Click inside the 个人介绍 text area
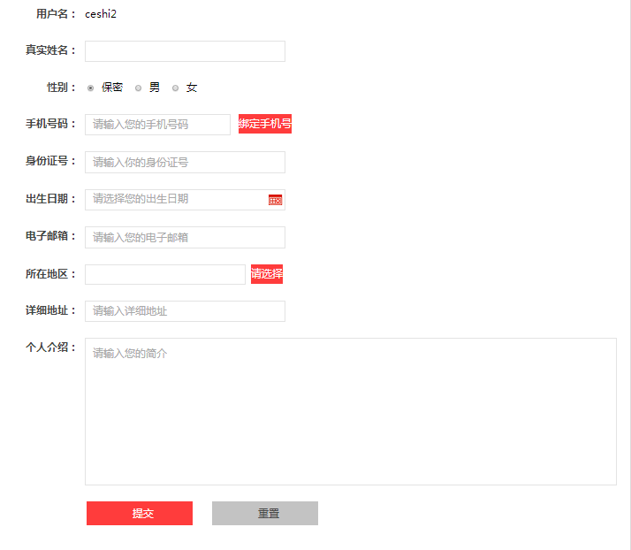Screen dimensions: 631x550 [x=350, y=411]
